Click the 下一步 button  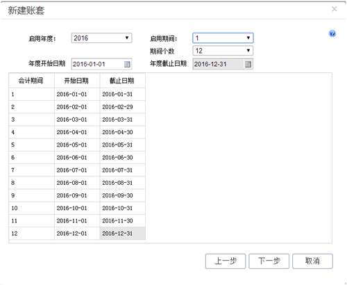(x=269, y=261)
